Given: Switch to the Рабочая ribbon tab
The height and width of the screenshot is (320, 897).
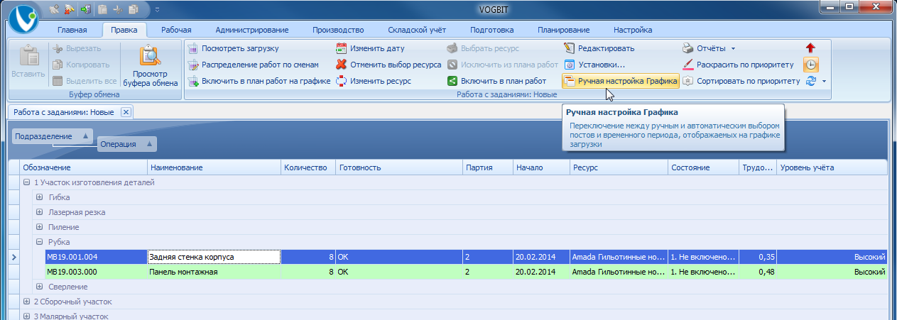Looking at the screenshot, I should click(176, 30).
